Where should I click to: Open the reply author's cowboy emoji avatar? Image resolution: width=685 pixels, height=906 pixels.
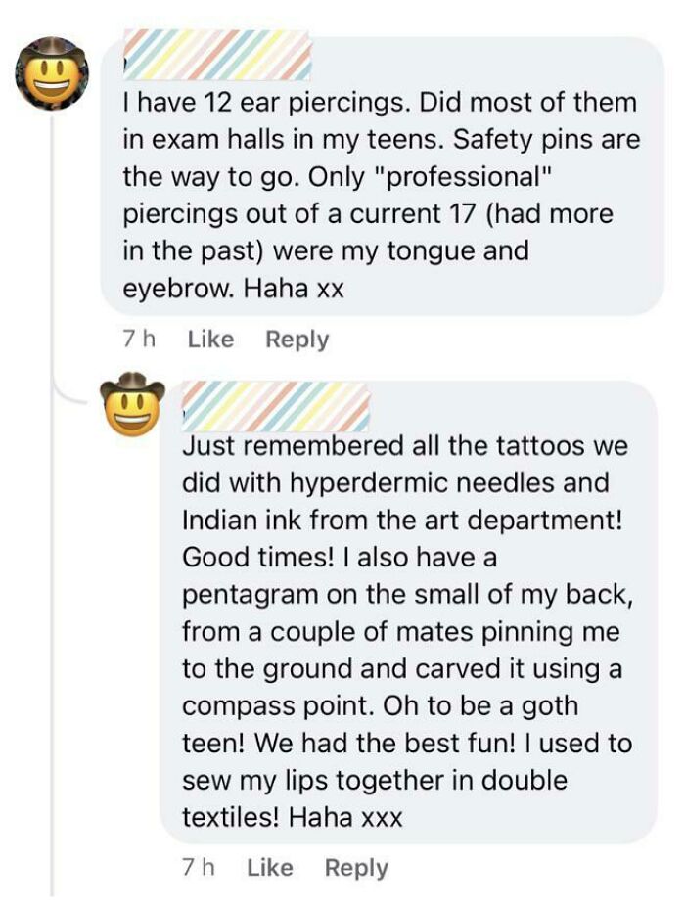(132, 404)
